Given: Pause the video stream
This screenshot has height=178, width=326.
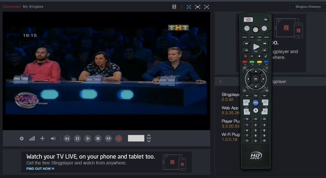Looking at the screenshot, I should point(77,139).
